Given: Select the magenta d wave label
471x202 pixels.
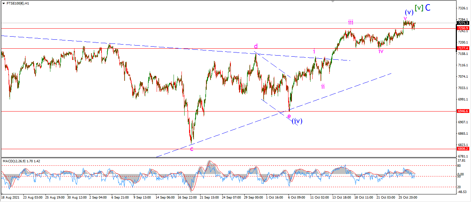Looking at the screenshot, I should (x=256, y=46).
